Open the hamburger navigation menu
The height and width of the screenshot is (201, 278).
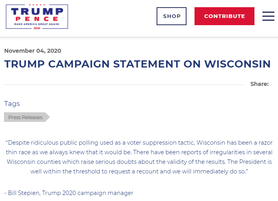coord(268,16)
